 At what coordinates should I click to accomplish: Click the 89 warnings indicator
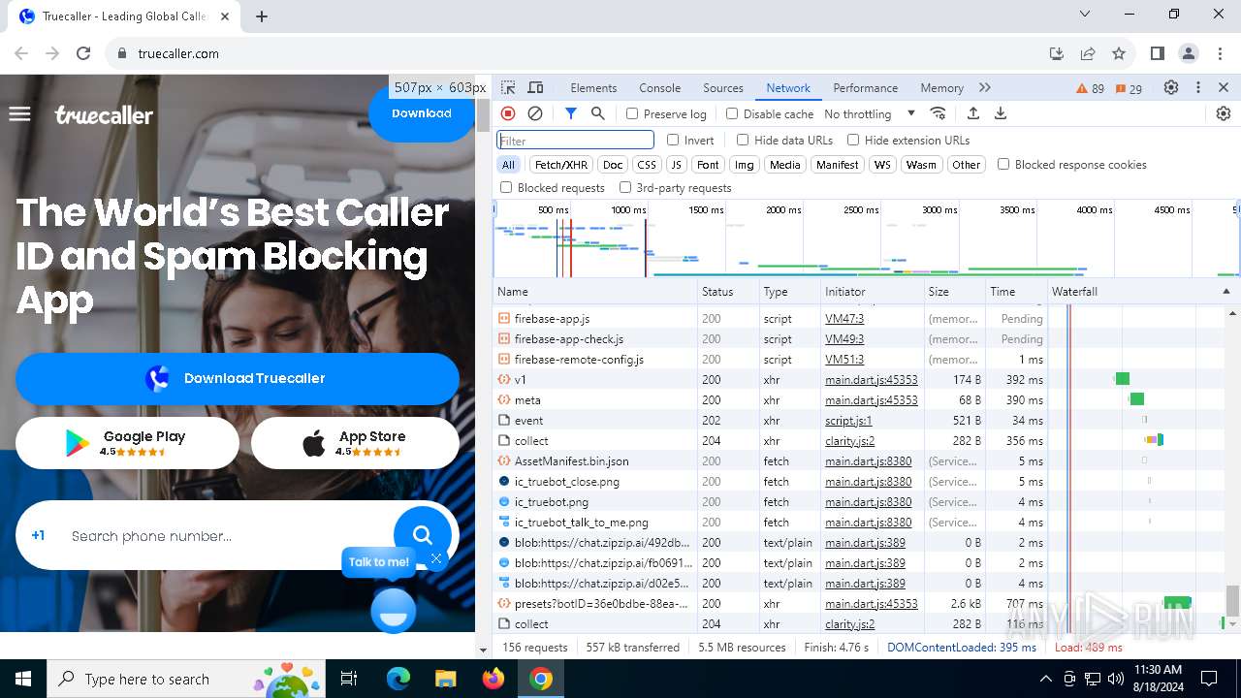(x=1091, y=88)
